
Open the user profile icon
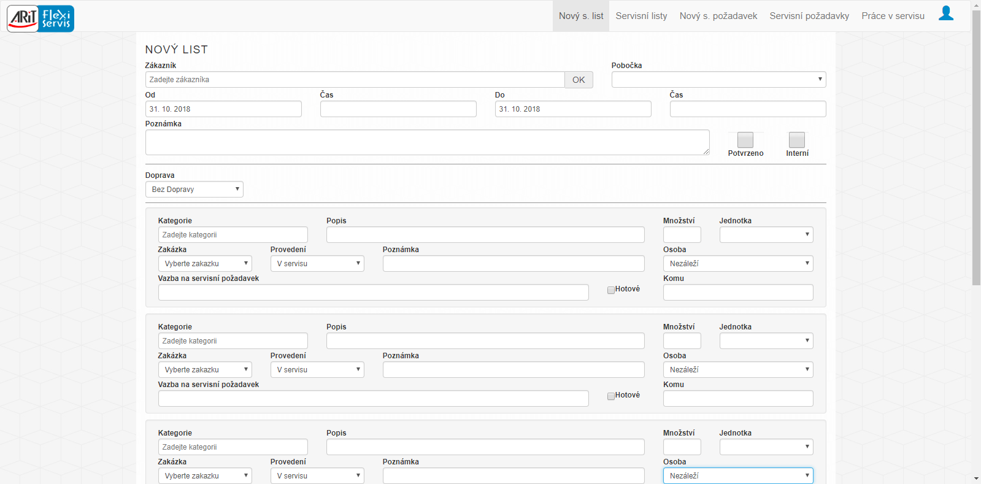click(945, 13)
